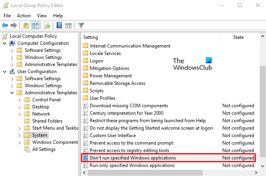Click the Forward arrow toolbar icon
The image size is (266, 176).
[x=14, y=26]
